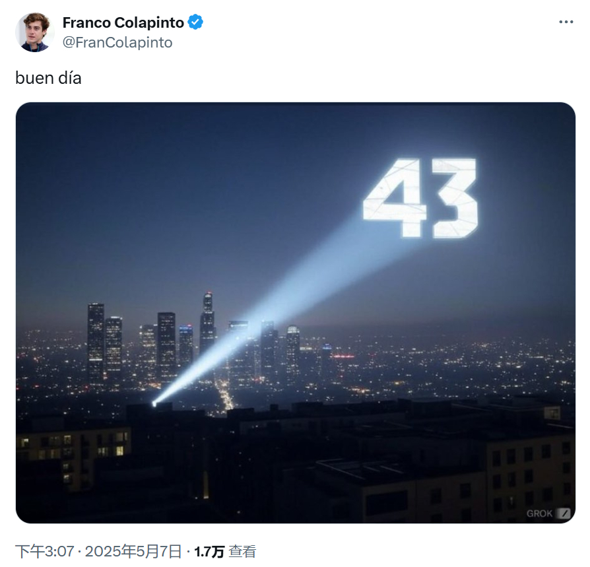Select the tweet text "buen día"
The width and height of the screenshot is (590, 567).
[x=49, y=79]
